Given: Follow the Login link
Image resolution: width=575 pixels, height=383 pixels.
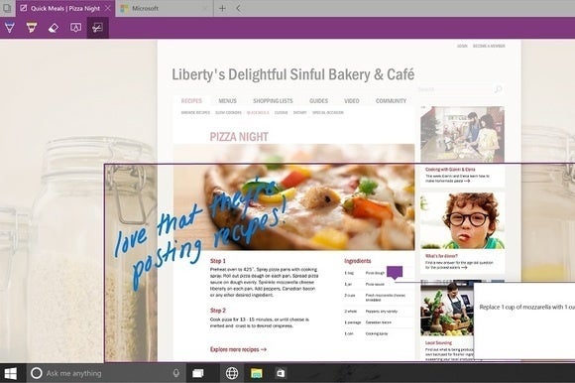Looking at the screenshot, I should coord(462,46).
